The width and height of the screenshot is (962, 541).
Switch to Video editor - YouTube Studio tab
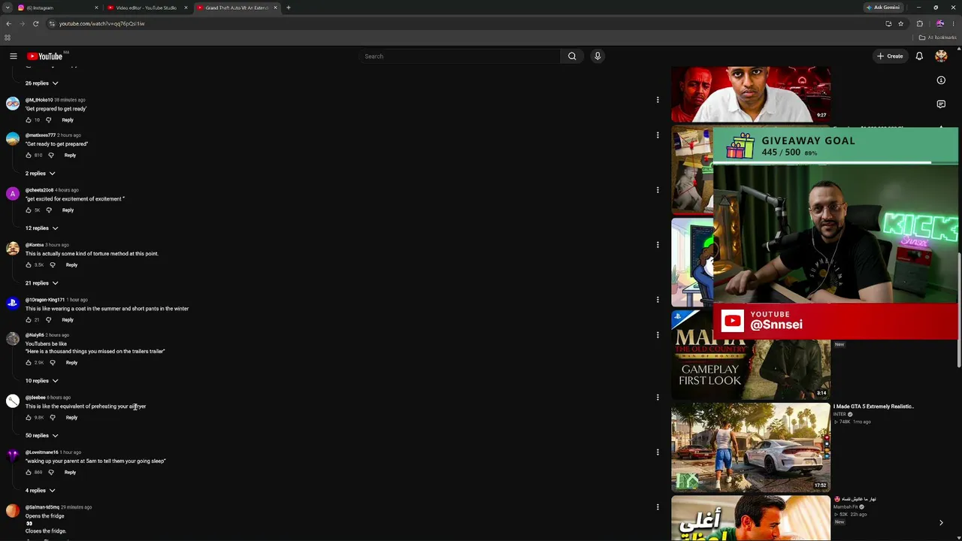(147, 8)
